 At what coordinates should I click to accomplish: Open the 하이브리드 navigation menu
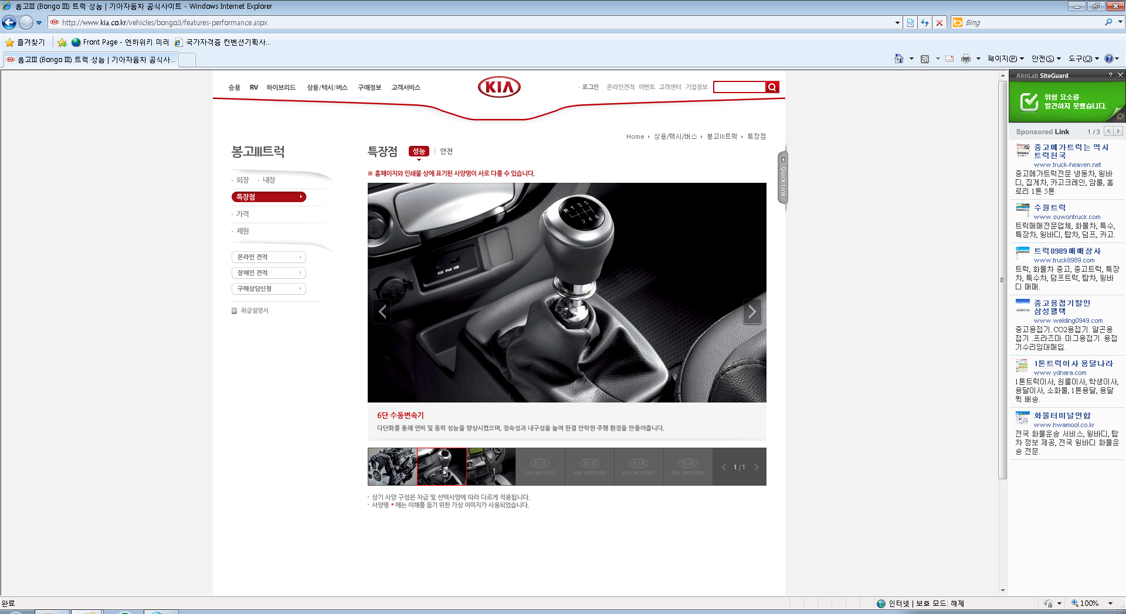pyautogui.click(x=281, y=87)
